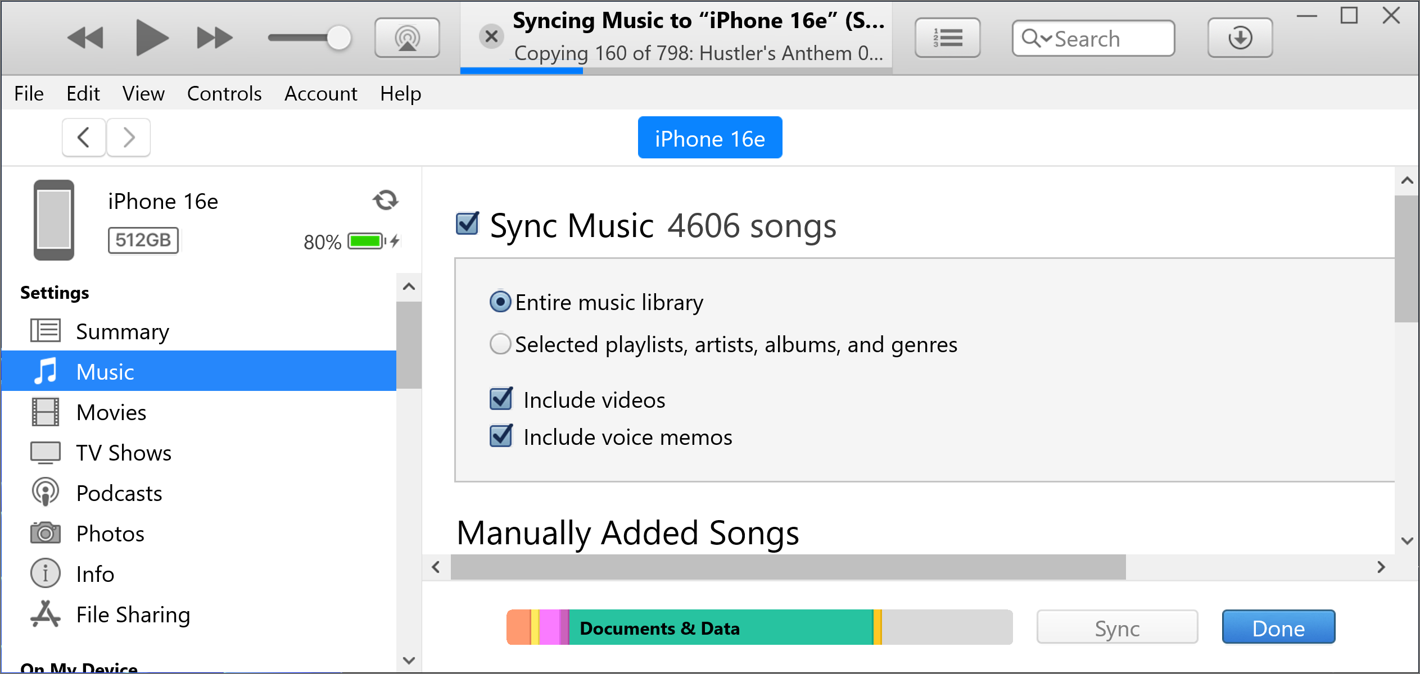Image resolution: width=1420 pixels, height=674 pixels.
Task: Open the File menu
Action: pyautogui.click(x=29, y=93)
